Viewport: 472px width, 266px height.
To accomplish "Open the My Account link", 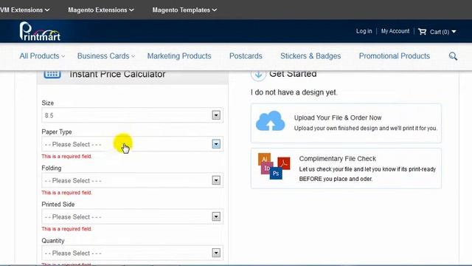I will pyautogui.click(x=395, y=31).
